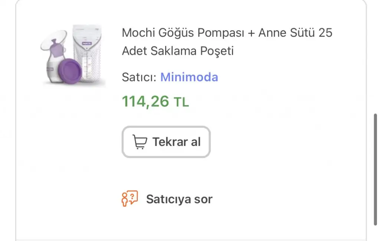Click the Satıcıya sor text link

point(179,199)
